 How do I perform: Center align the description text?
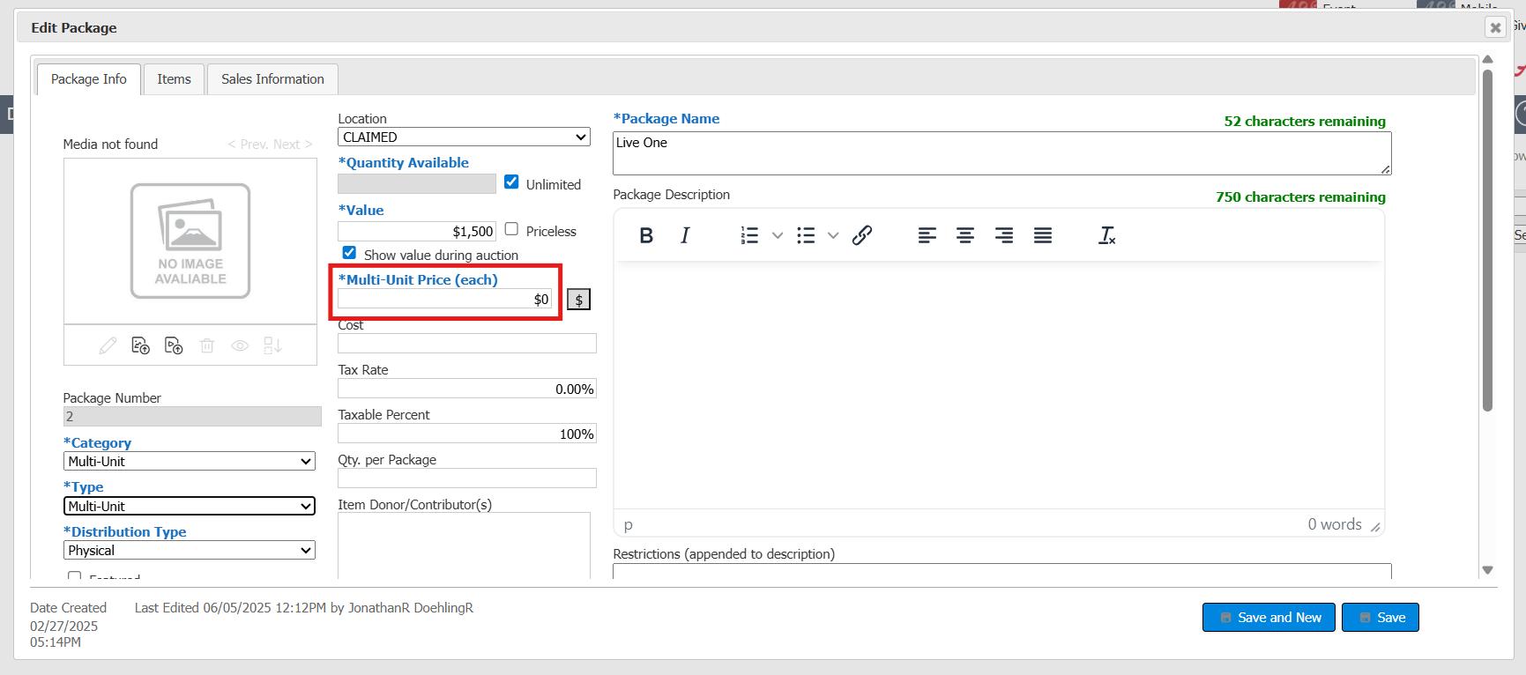coord(965,235)
